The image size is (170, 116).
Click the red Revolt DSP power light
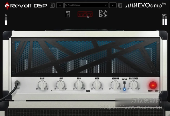click(153, 85)
